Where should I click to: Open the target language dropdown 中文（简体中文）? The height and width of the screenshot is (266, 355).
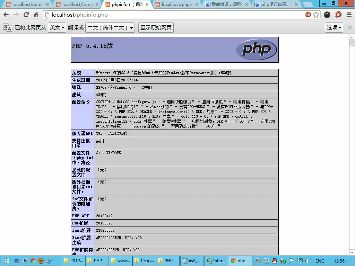pos(110,28)
